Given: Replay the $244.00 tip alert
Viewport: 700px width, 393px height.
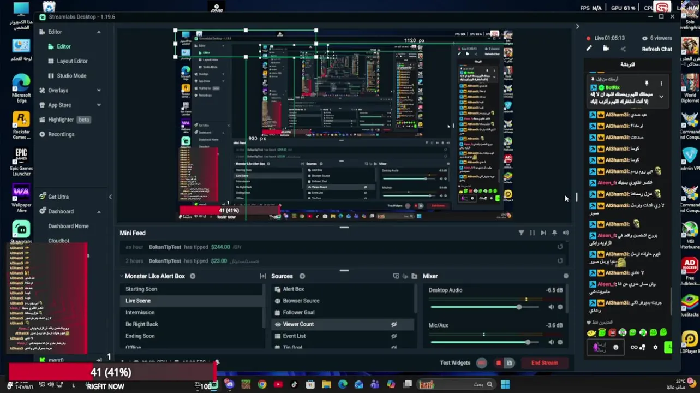Looking at the screenshot, I should click(560, 247).
